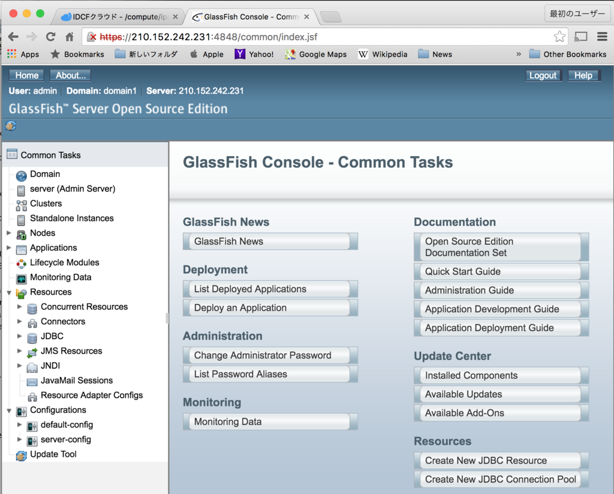Click the Clusters icon in sidebar

[22, 205]
